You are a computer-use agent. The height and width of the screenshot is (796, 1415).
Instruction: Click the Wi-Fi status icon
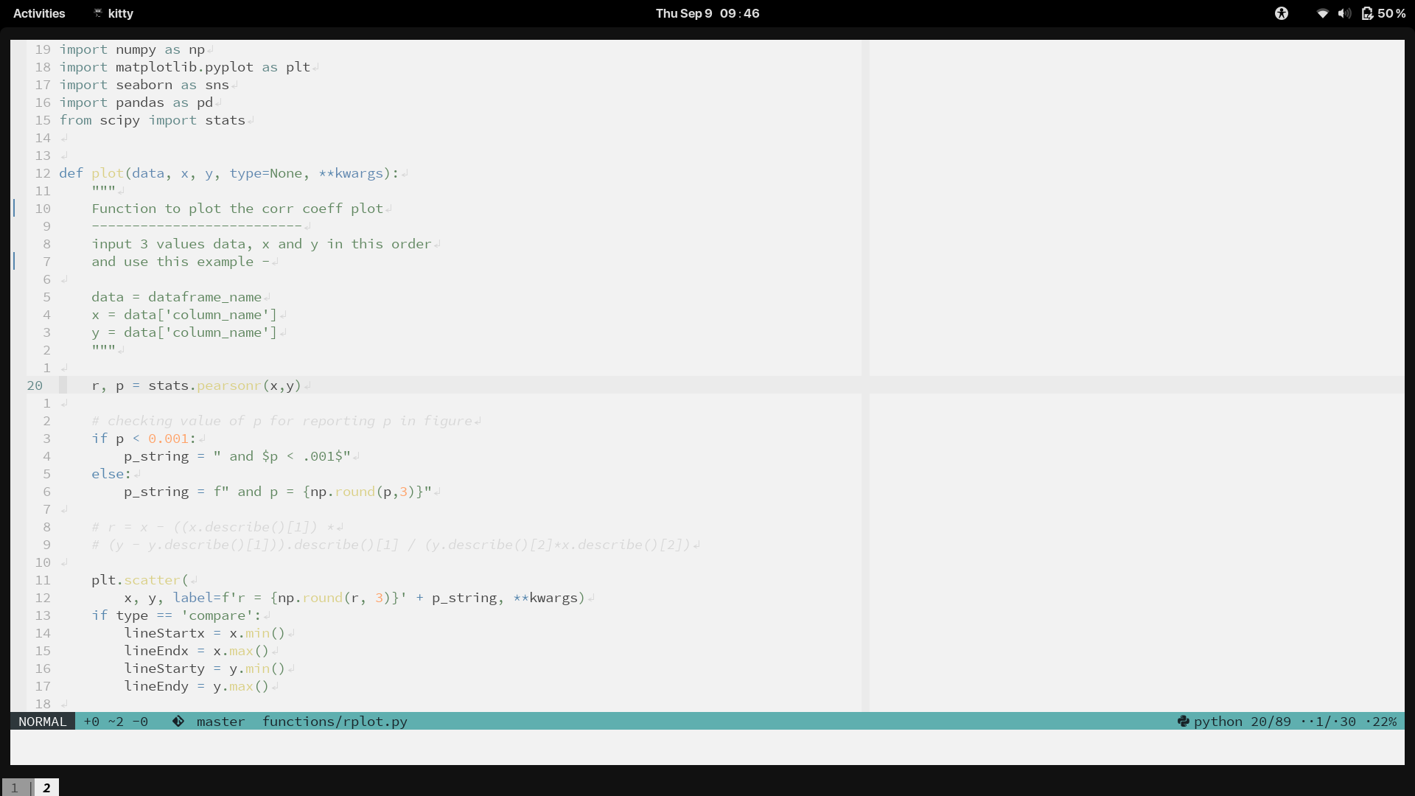tap(1323, 13)
